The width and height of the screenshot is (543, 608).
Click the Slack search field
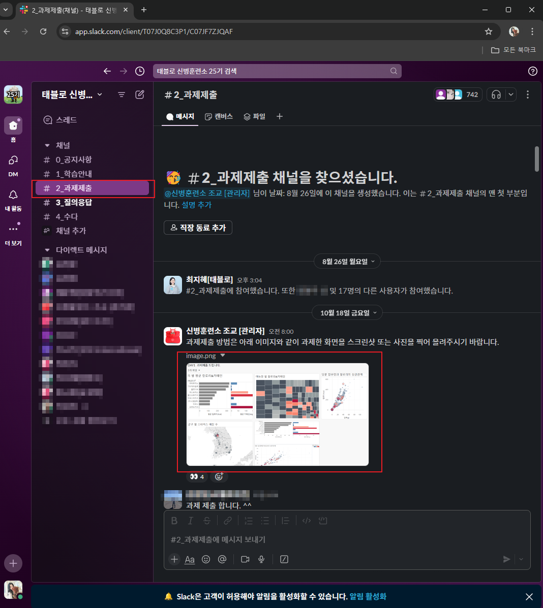(x=277, y=71)
